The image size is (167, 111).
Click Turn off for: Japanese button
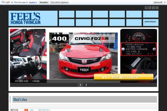[x=59, y=2]
